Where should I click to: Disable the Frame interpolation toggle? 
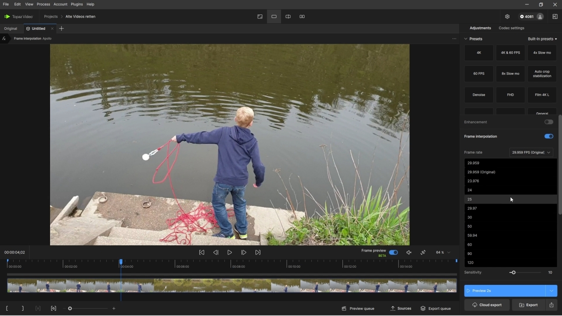tap(548, 136)
